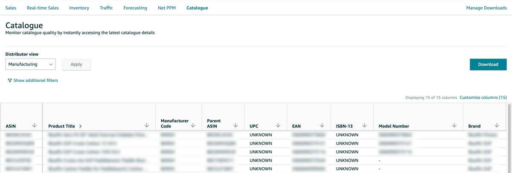Click the EAN header text
This screenshot has height=173, width=512.
tap(297, 126)
